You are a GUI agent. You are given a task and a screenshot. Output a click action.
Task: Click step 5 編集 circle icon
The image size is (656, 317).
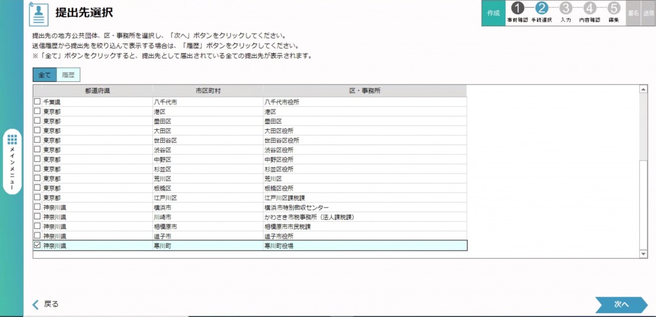click(x=613, y=8)
